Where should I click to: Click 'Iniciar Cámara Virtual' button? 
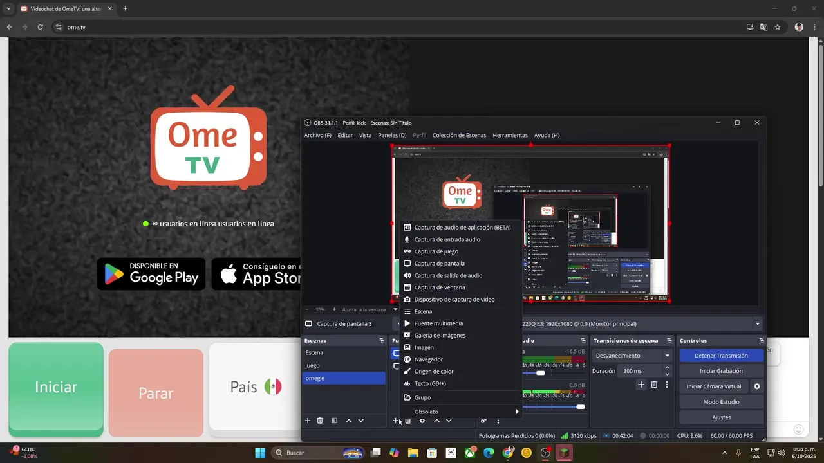(713, 386)
